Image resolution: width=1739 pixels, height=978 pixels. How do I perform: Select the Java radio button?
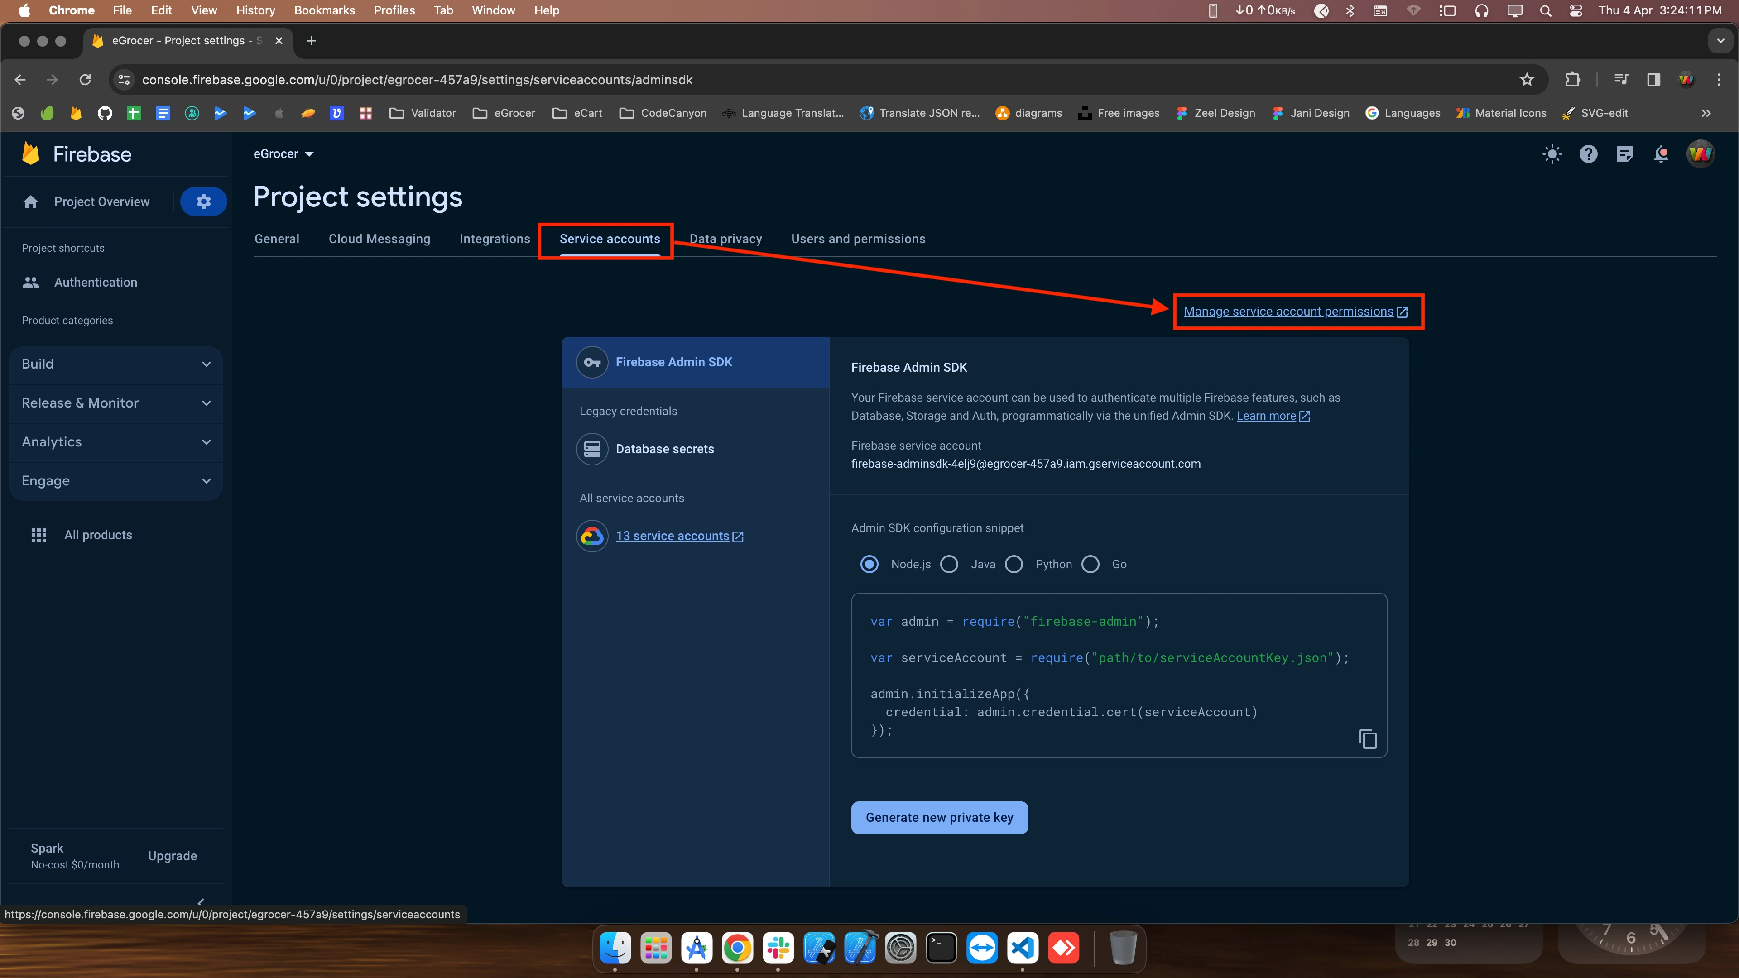coord(949,564)
